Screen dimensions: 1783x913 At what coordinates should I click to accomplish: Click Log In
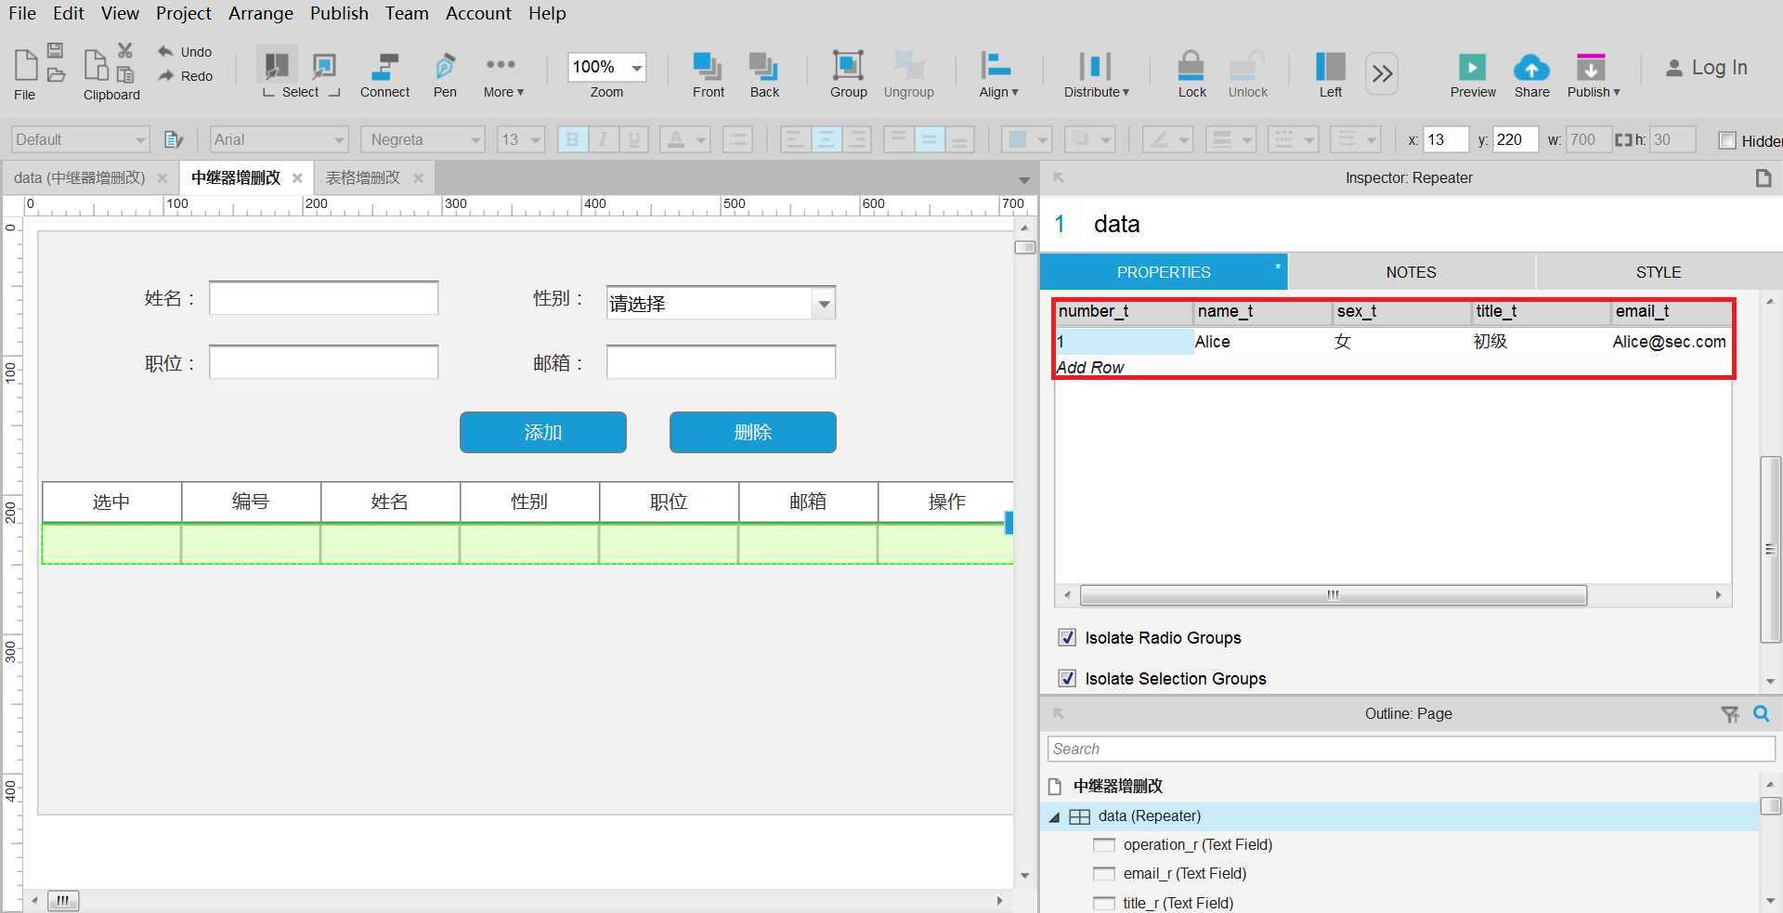click(1706, 67)
